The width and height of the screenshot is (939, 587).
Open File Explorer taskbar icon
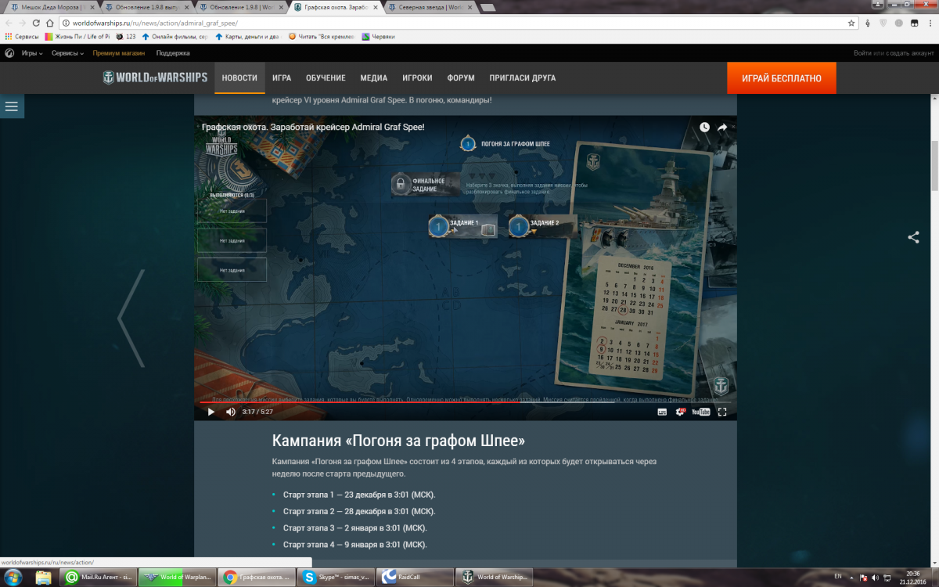pos(44,577)
